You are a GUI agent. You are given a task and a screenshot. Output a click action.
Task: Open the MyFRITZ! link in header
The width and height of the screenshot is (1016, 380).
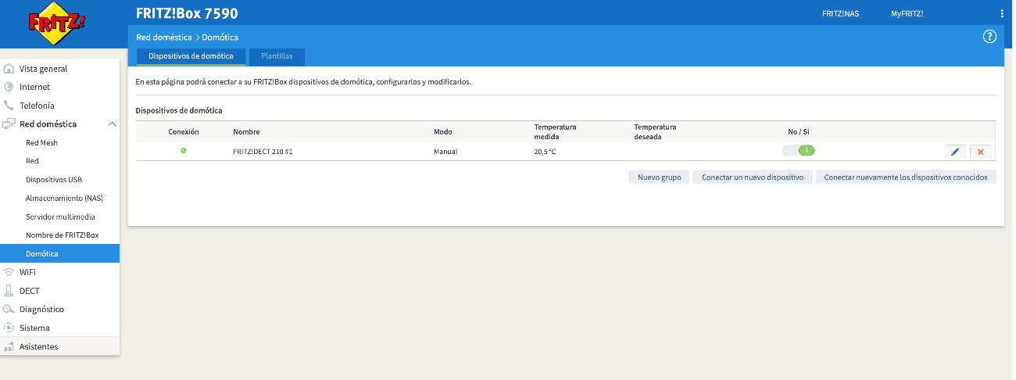907,13
